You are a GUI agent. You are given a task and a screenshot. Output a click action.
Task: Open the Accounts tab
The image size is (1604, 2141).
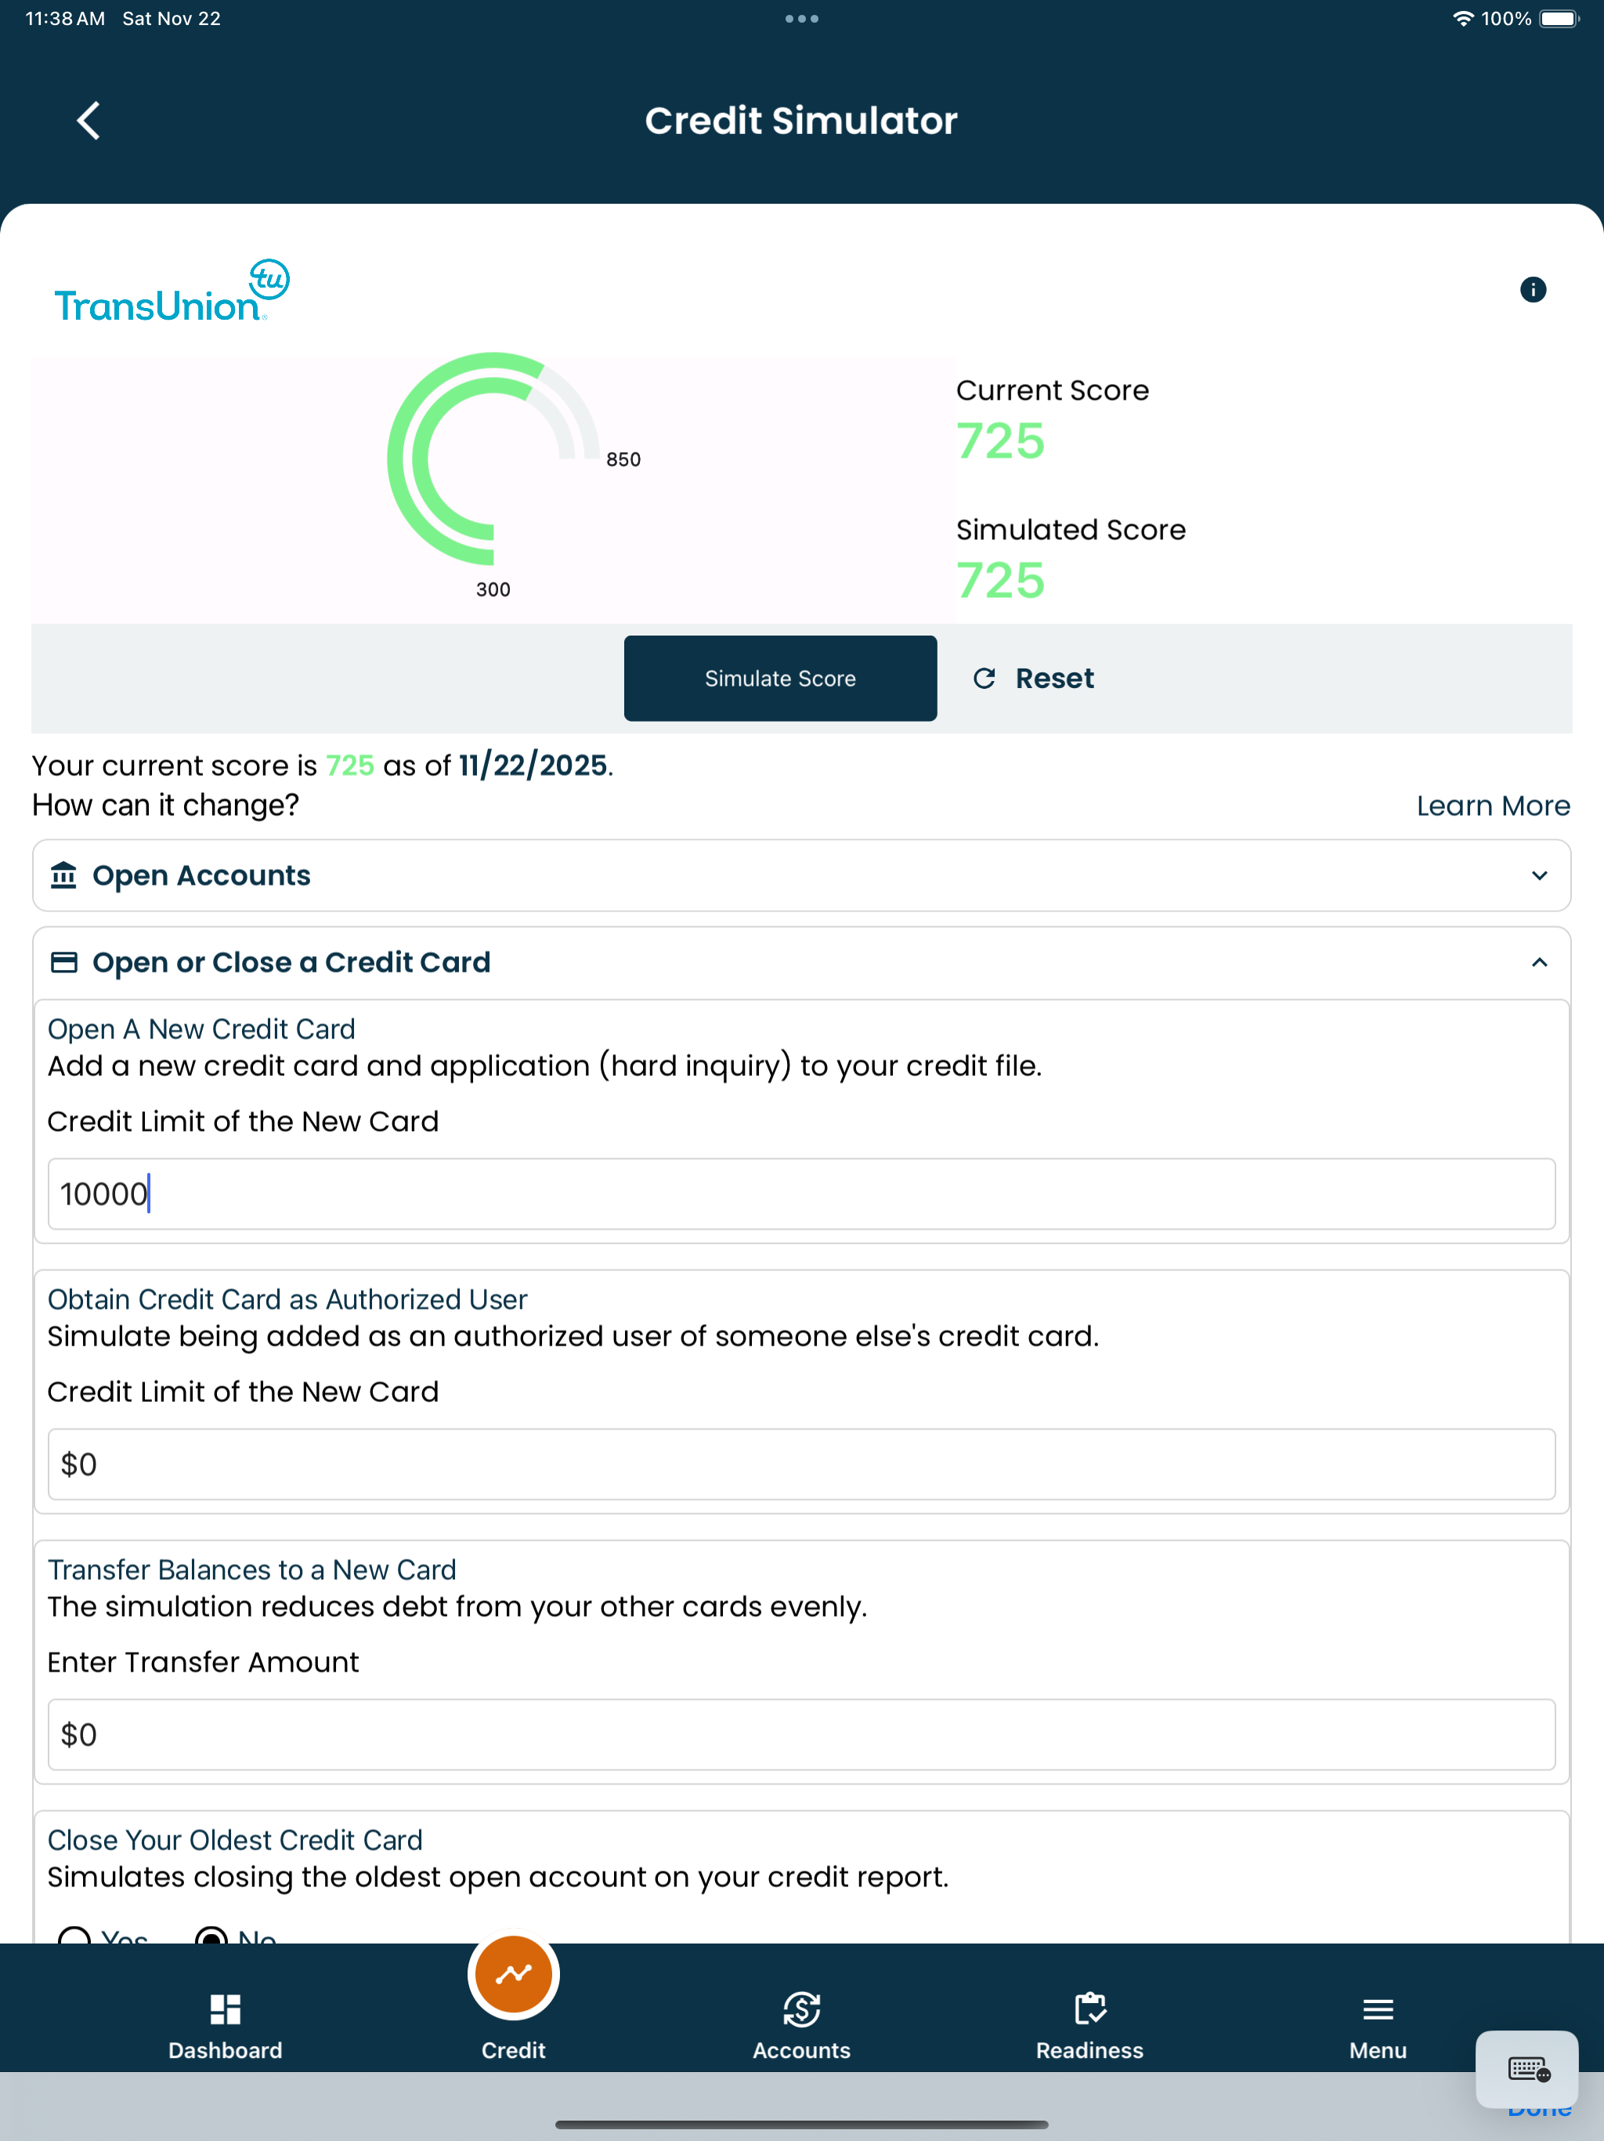801,2026
